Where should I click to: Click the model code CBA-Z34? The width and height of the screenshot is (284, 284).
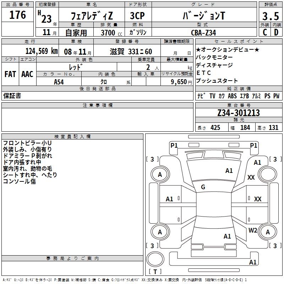coord(203,33)
